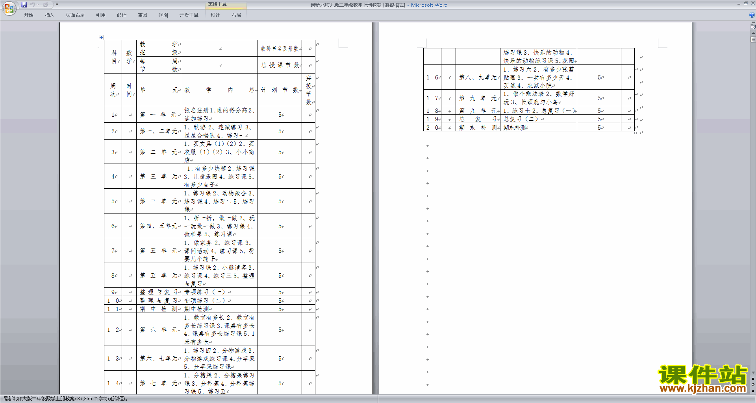Click the scrollbar down arrow

pos(753,373)
